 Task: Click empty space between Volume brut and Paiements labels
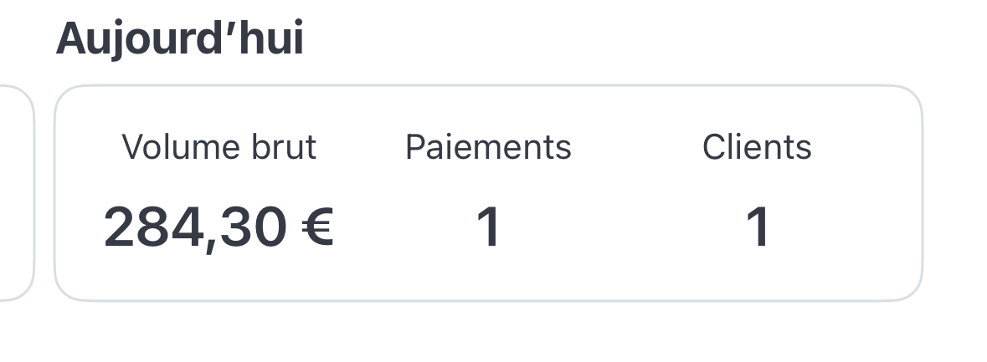click(361, 147)
